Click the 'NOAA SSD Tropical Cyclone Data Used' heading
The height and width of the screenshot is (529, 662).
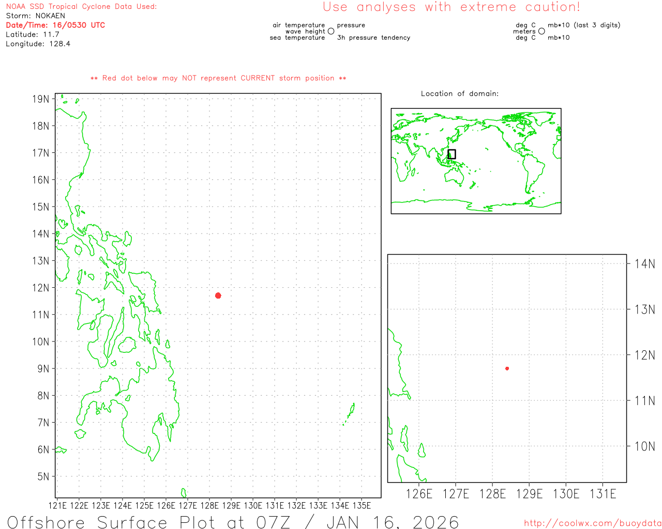pos(81,7)
